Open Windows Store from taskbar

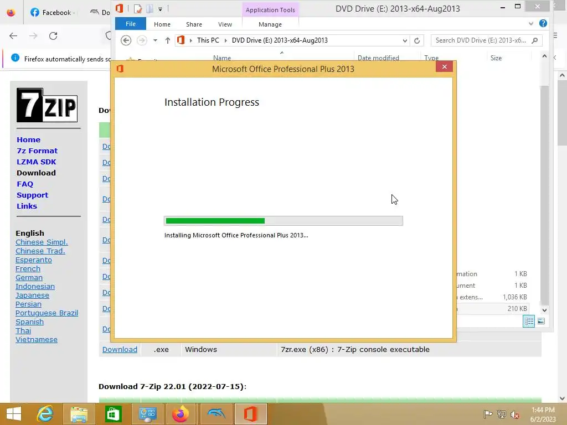(x=113, y=414)
